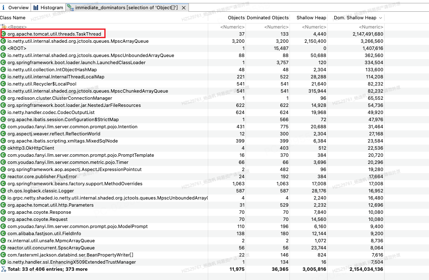Select row com.youdao...pojo.ModelPrompt

click(x=192, y=226)
